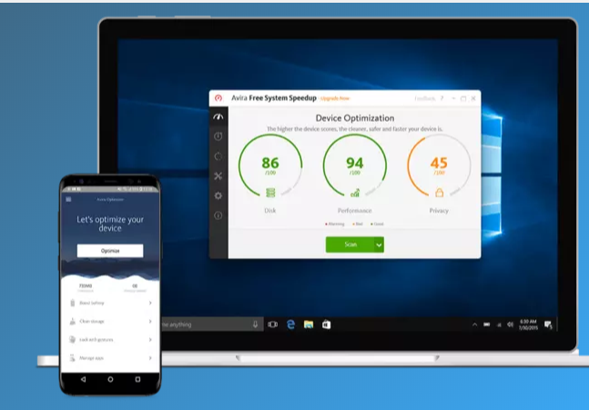Open Microsoft Edge from the taskbar
589x410 pixels.
pyautogui.click(x=291, y=325)
